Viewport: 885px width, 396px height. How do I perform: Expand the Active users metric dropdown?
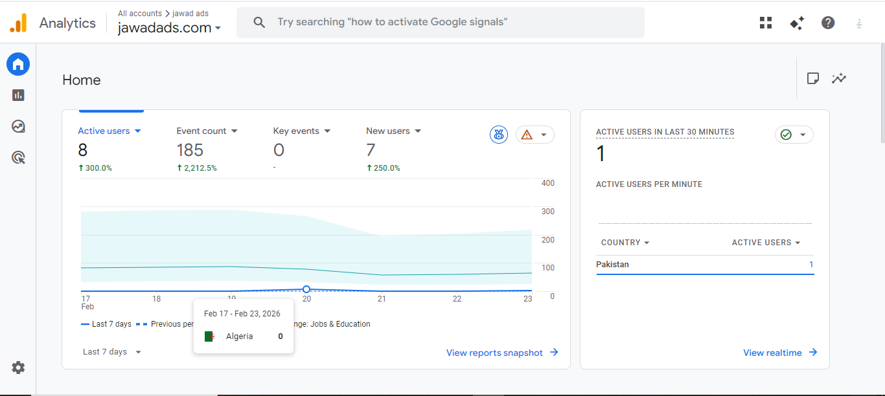137,131
